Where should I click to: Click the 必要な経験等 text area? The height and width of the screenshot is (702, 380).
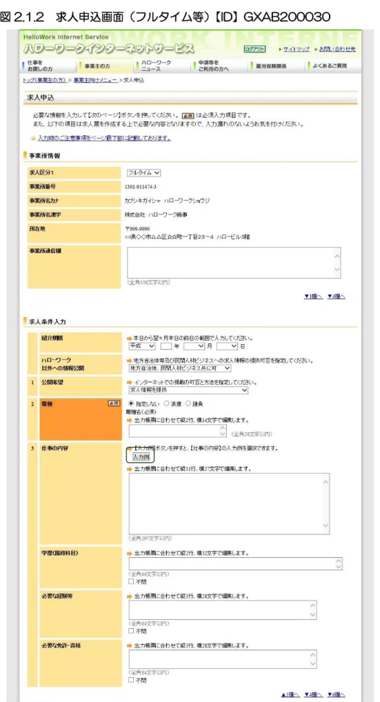tap(223, 610)
